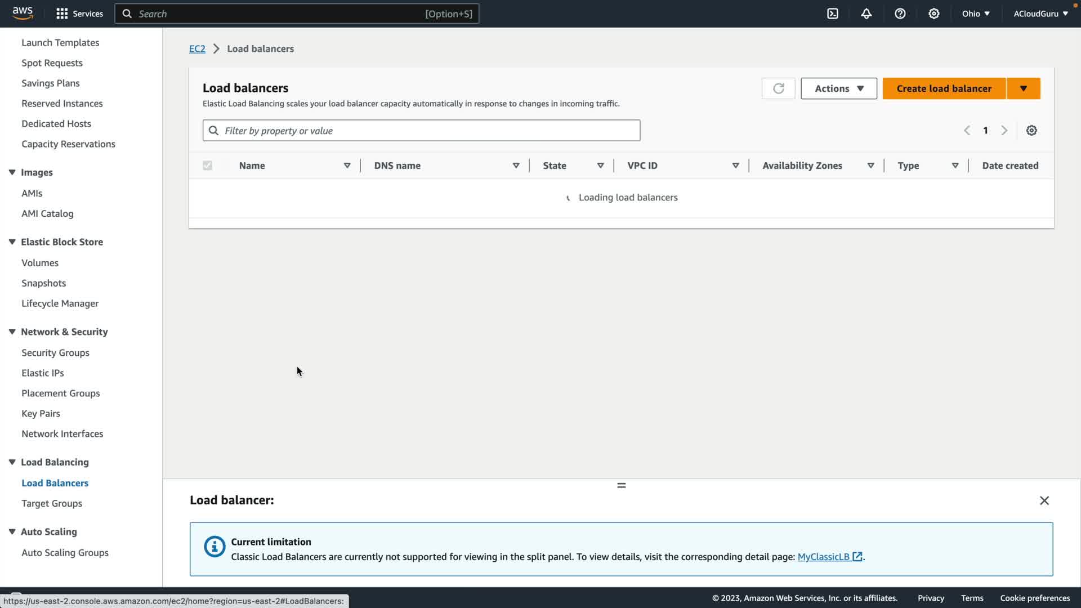Open Security Groups in sidebar
The image size is (1081, 608).
(x=55, y=353)
